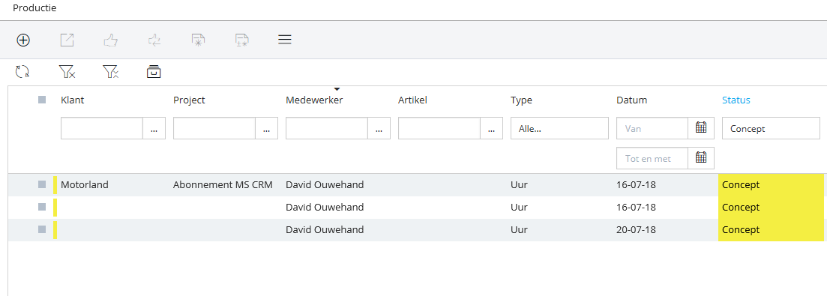Open the Type filter showing Alle...
Viewport: 827px width, 296px height.
pyautogui.click(x=559, y=128)
